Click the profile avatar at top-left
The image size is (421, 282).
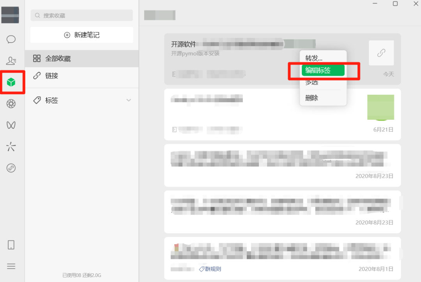point(10,15)
